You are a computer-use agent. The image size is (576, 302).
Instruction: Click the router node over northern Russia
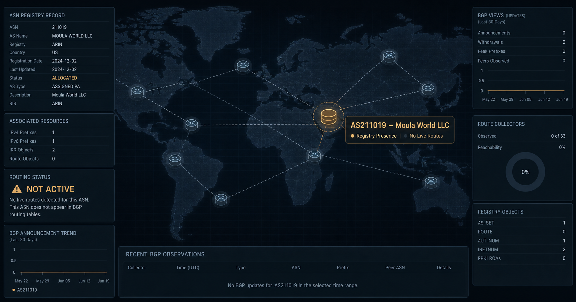[x=389, y=56]
